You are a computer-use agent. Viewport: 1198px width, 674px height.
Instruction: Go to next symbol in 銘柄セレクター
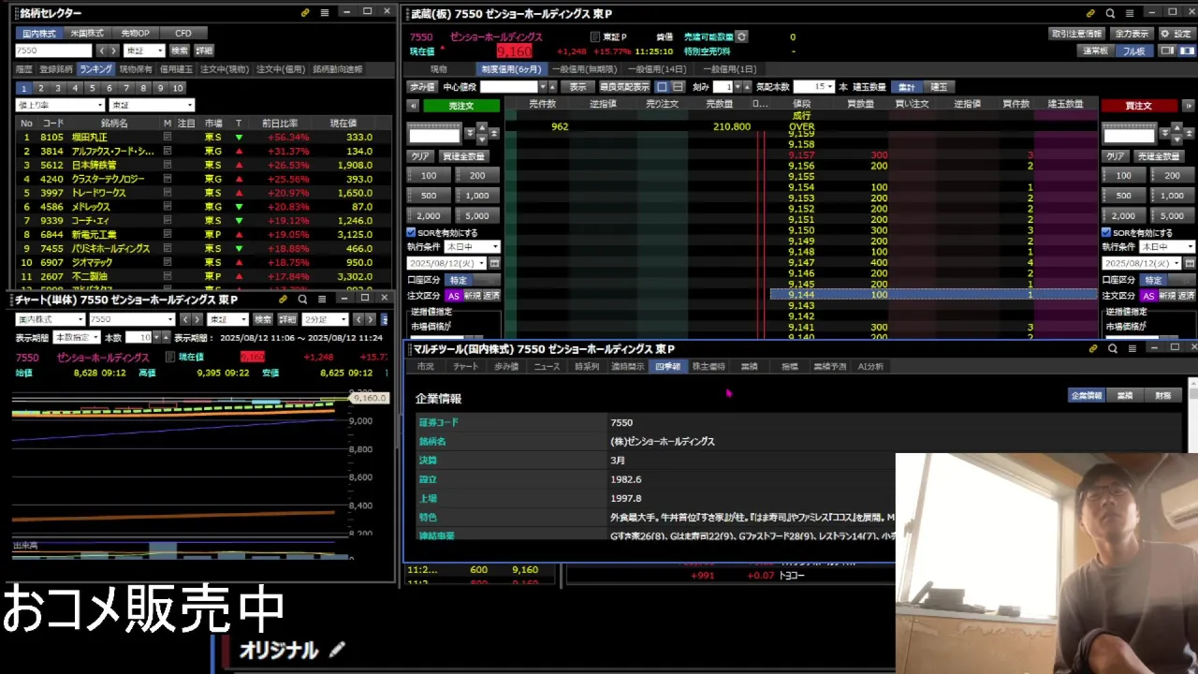[x=114, y=51]
